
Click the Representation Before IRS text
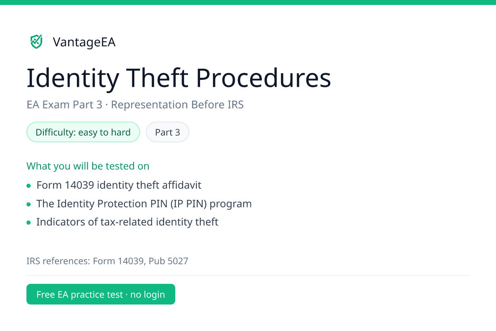point(177,105)
